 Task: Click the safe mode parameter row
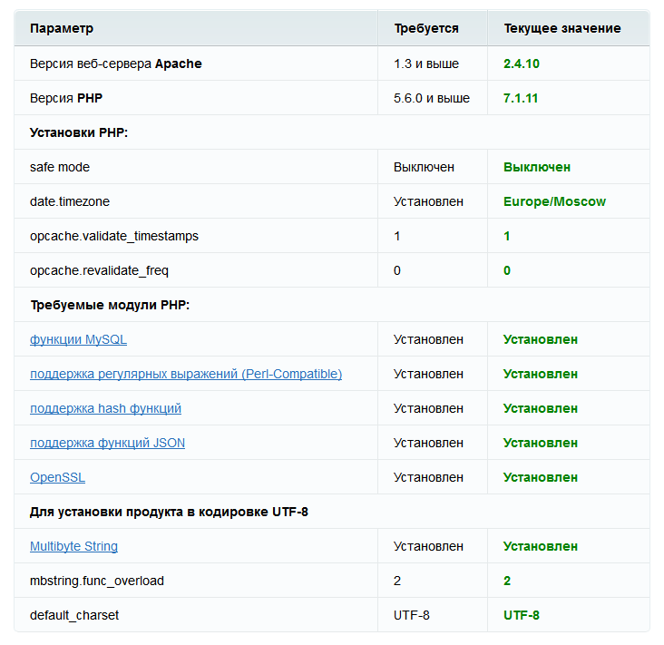60,167
